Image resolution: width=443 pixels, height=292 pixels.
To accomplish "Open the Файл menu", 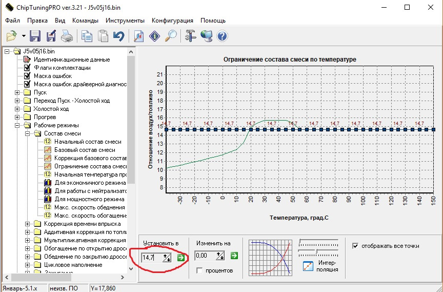I will (x=13, y=21).
